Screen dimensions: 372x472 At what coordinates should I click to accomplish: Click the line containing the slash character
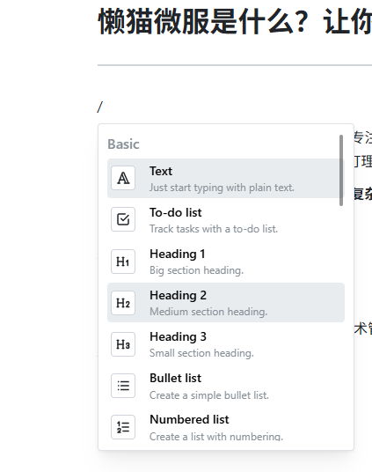click(x=235, y=107)
